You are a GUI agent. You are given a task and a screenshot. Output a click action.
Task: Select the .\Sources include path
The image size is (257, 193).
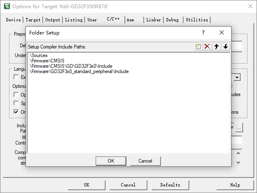[38, 55]
